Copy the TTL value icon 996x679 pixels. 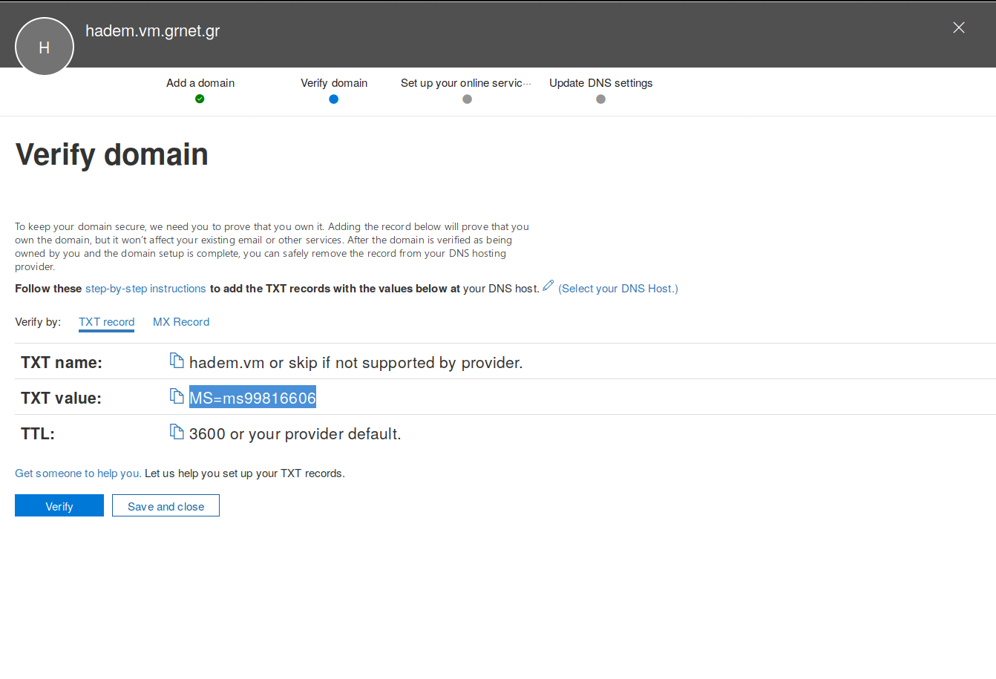click(177, 432)
